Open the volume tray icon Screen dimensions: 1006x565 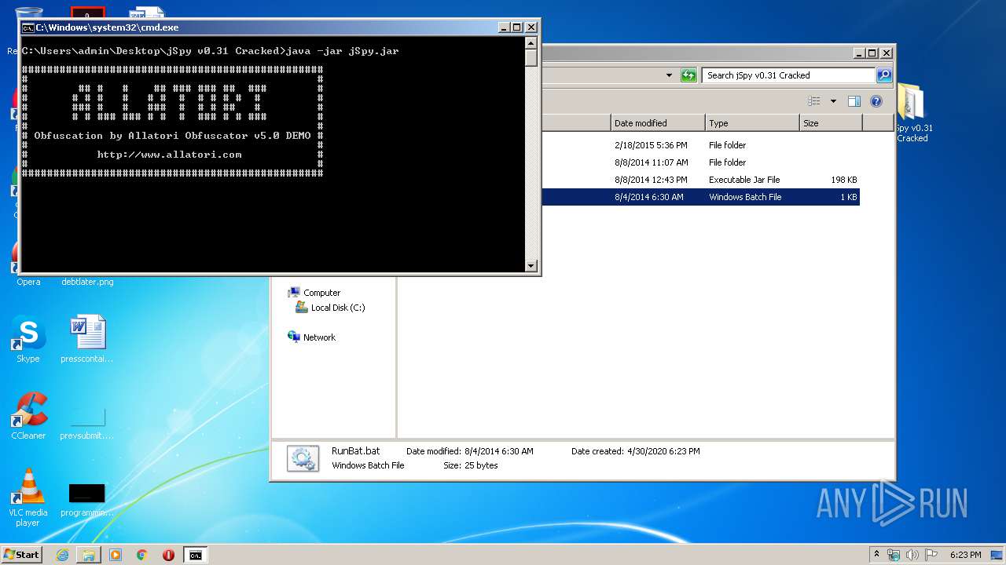tap(912, 555)
